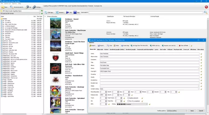This screenshot has height=115, width=209.
Task: Click the Save button in dialog
Action: 192,111
